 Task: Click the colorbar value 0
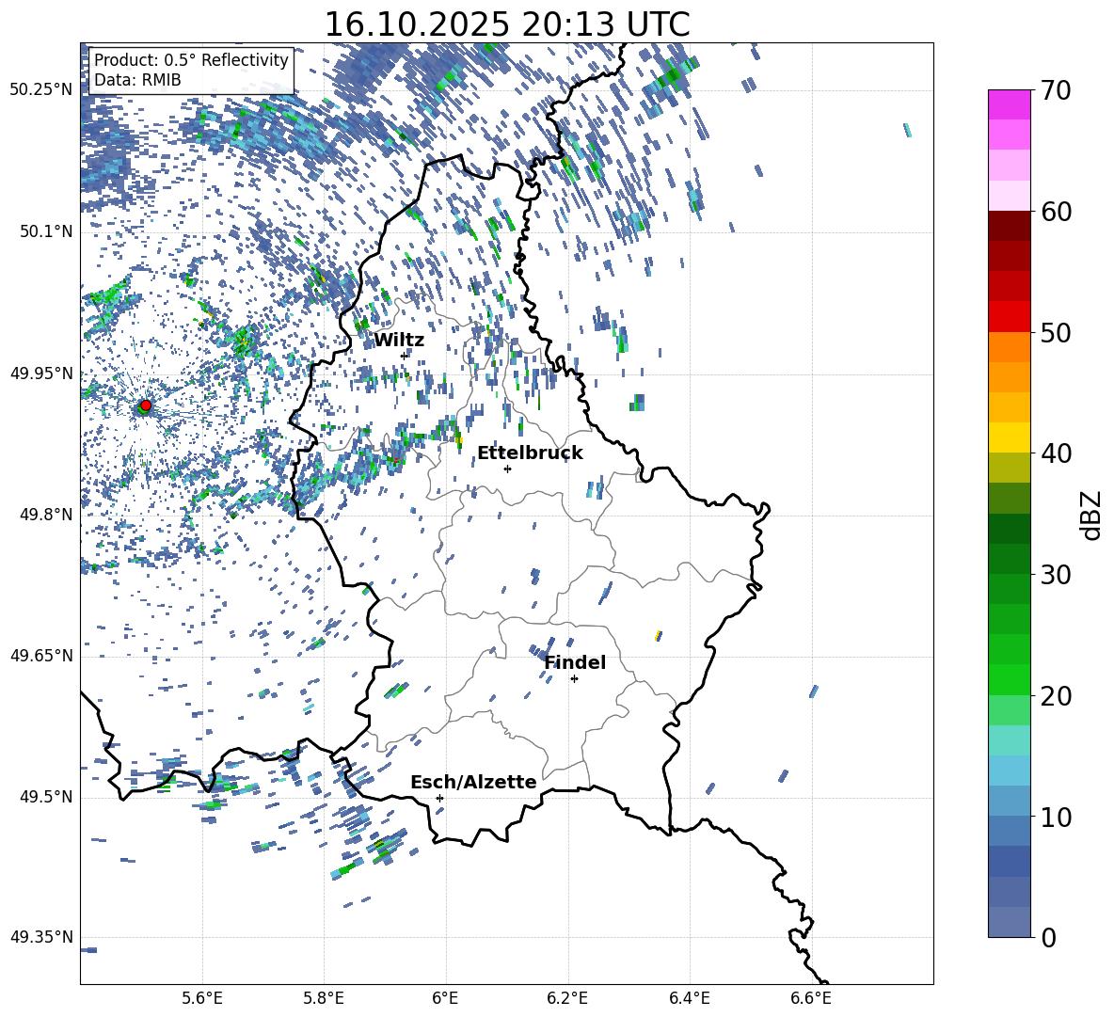[1048, 937]
